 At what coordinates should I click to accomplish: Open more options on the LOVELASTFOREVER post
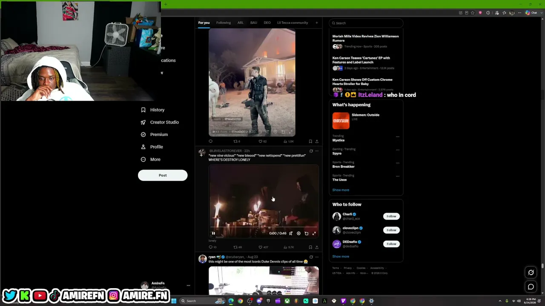click(317, 151)
